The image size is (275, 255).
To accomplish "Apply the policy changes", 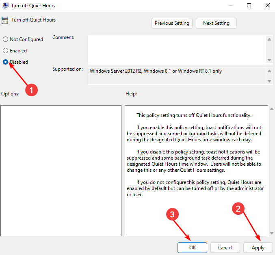I will click(258, 247).
